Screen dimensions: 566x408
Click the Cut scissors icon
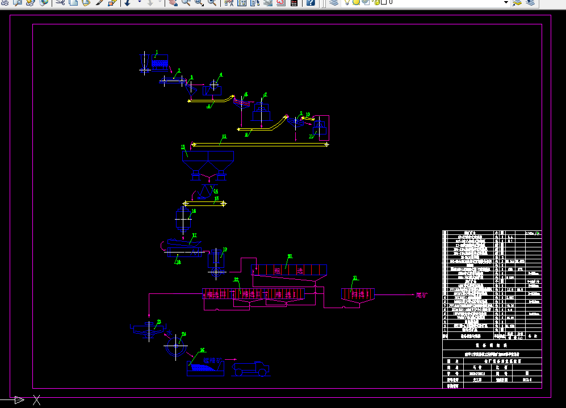(60, 2)
